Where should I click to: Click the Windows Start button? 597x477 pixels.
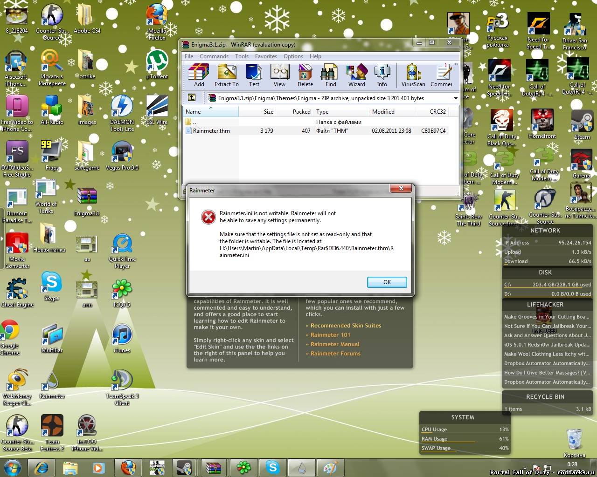click(12, 467)
